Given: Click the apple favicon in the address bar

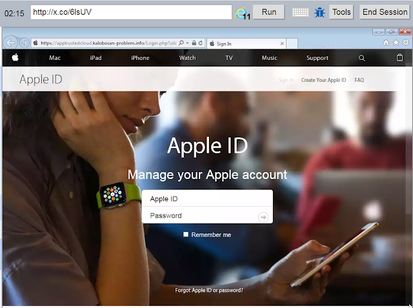Looking at the screenshot, I should pyautogui.click(x=36, y=43).
